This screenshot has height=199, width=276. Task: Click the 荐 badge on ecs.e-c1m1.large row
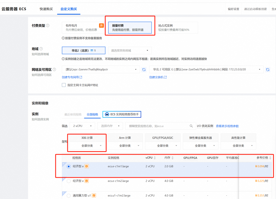pos(87,166)
